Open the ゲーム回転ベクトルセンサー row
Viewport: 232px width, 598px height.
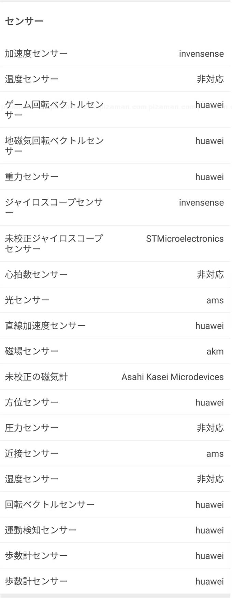(54, 110)
